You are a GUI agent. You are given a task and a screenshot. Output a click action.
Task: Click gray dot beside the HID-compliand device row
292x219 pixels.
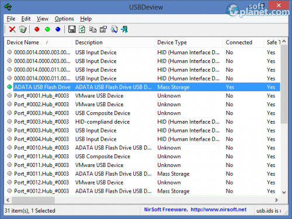pyautogui.click(x=9, y=121)
